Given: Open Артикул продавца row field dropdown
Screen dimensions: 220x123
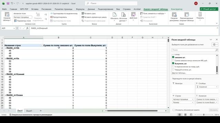Looking at the screenshot, I should pos(192,99).
